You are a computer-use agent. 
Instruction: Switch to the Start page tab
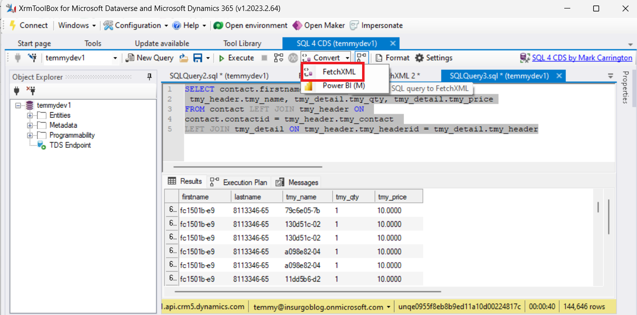pyautogui.click(x=34, y=43)
